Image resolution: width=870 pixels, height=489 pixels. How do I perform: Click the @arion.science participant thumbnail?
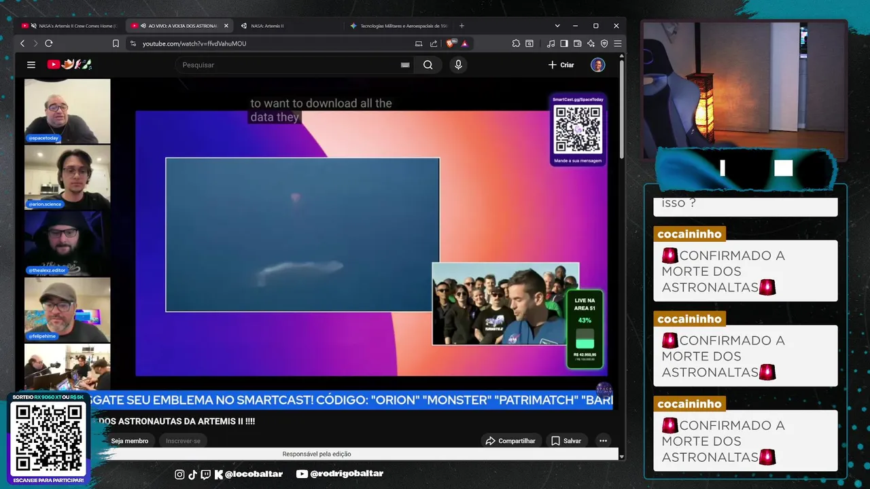coord(67,177)
